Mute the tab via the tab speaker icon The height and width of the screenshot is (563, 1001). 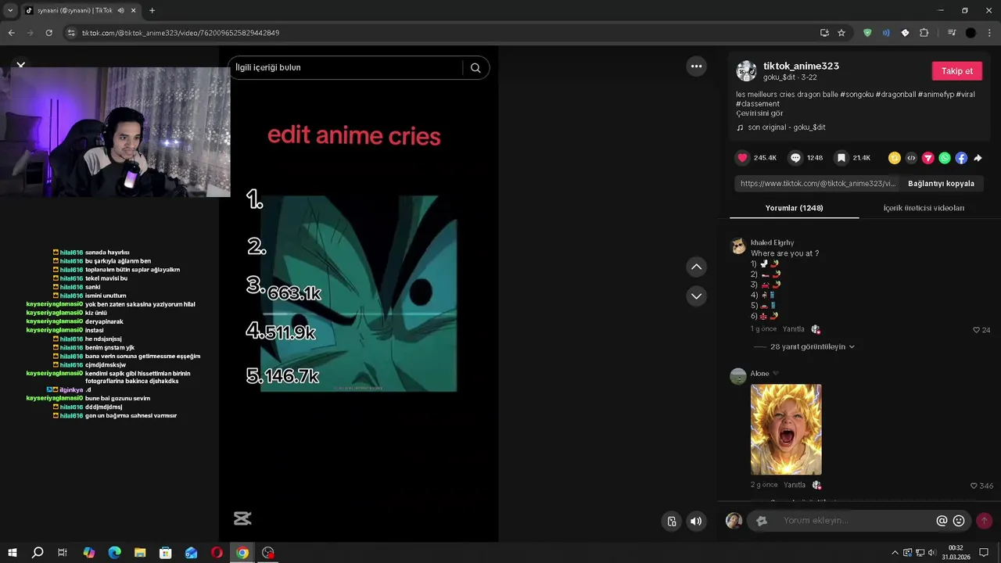coord(120,11)
